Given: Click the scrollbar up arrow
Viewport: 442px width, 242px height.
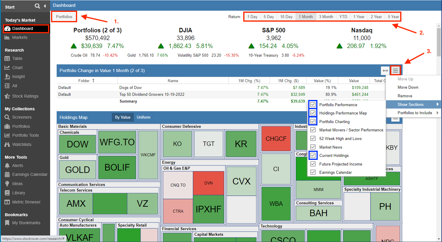Looking at the screenshot, I should (x=439, y=26).
